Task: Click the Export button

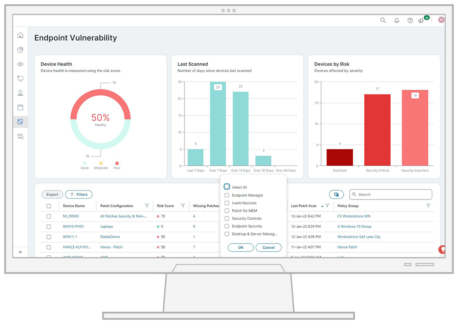Action: click(52, 194)
